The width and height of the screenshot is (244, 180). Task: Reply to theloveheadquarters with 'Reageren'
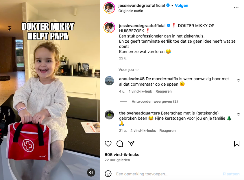[x=167, y=131]
